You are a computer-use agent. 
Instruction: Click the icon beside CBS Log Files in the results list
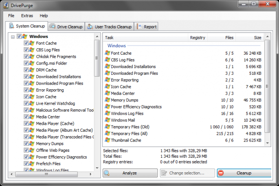tap(107, 60)
